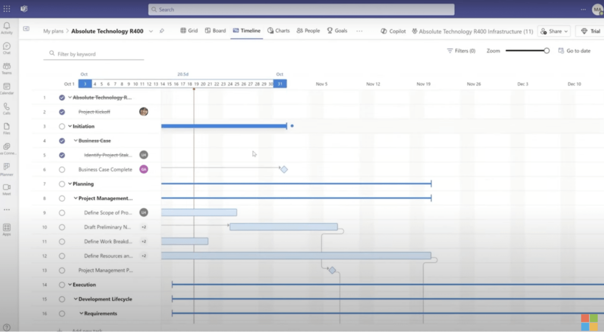604x332 pixels.
Task: Open Apps in the Teams sidebar
Action: click(6, 230)
